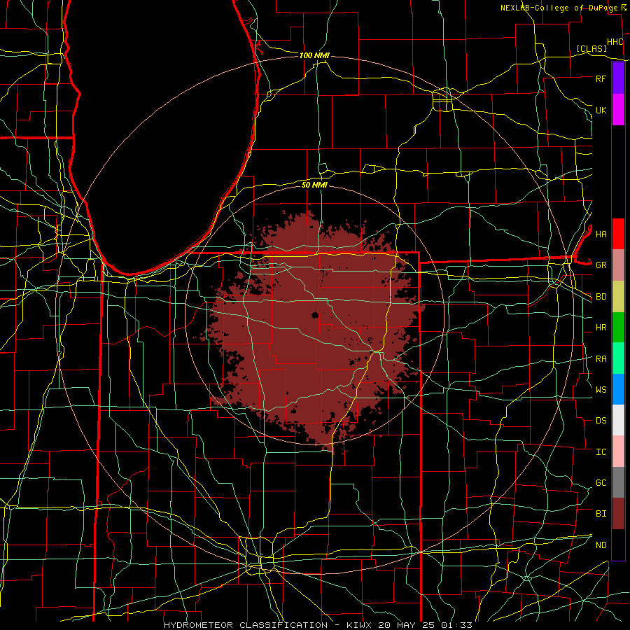This screenshot has height=630, width=630.
Task: Click the 20 MAY 25 date text
Action: (x=407, y=625)
